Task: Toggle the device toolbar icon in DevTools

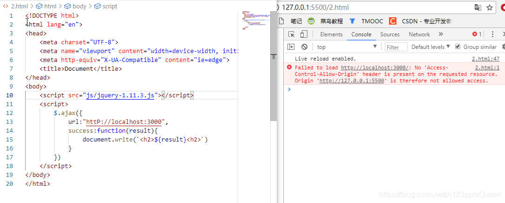Action: click(304, 34)
